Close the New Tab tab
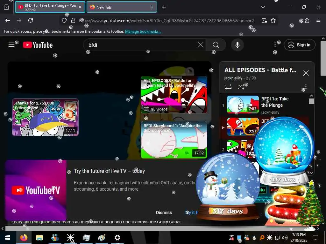The width and height of the screenshot is (326, 244). [x=152, y=7]
